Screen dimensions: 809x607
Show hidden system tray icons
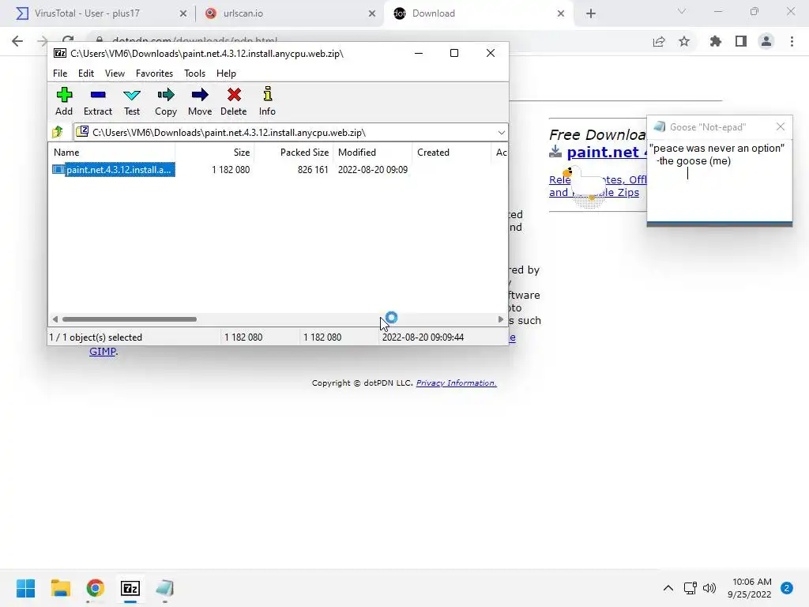[668, 588]
